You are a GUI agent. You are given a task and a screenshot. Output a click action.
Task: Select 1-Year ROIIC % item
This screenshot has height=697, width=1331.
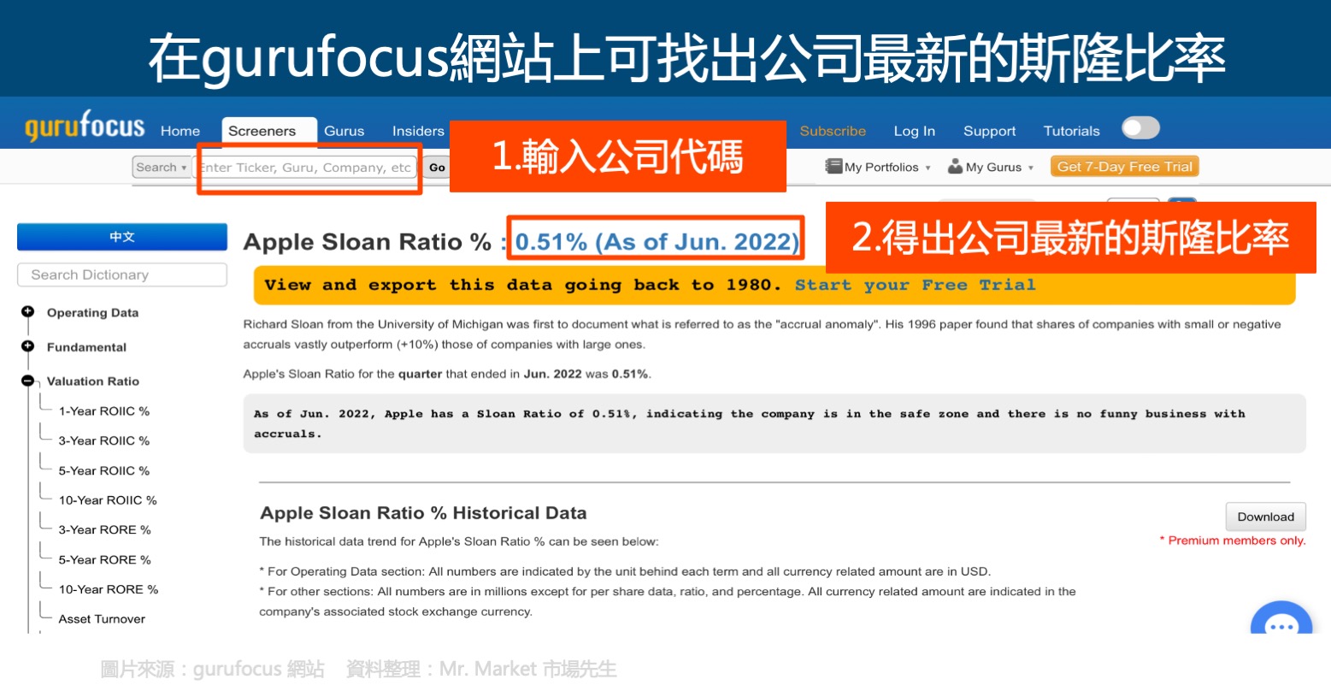click(103, 411)
